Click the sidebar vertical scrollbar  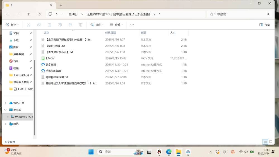pos(35,98)
